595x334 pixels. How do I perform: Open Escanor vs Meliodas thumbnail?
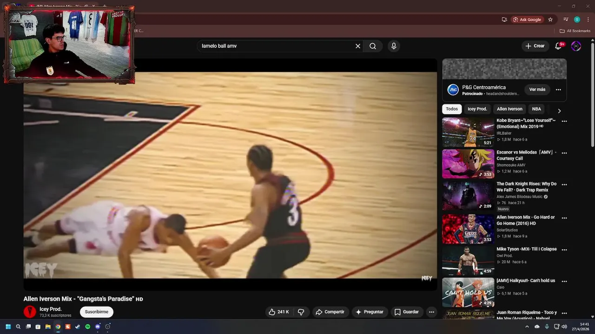(x=468, y=164)
